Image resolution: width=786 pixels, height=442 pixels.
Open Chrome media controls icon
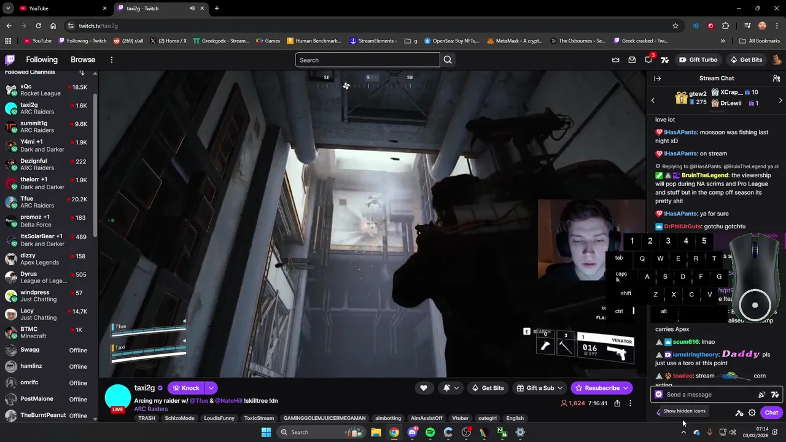747,26
